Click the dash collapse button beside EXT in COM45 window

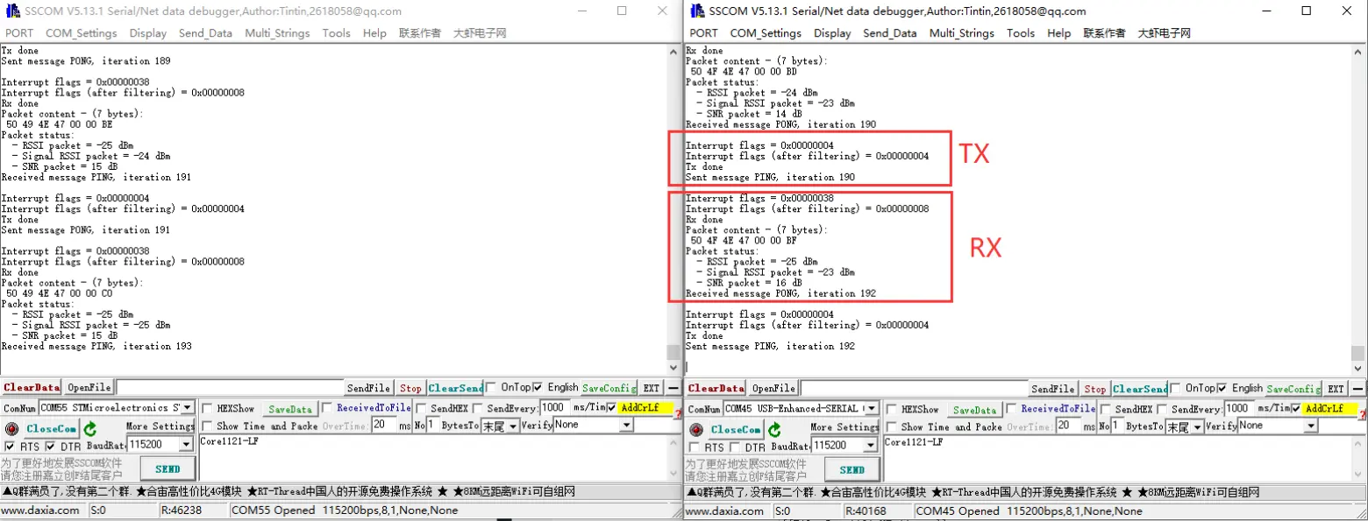pyautogui.click(x=1357, y=388)
